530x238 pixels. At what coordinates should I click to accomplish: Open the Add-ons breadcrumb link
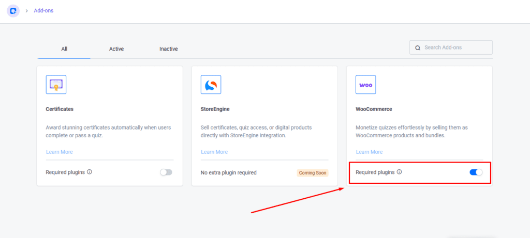pyautogui.click(x=43, y=11)
